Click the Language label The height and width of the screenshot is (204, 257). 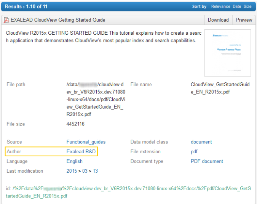(17, 161)
